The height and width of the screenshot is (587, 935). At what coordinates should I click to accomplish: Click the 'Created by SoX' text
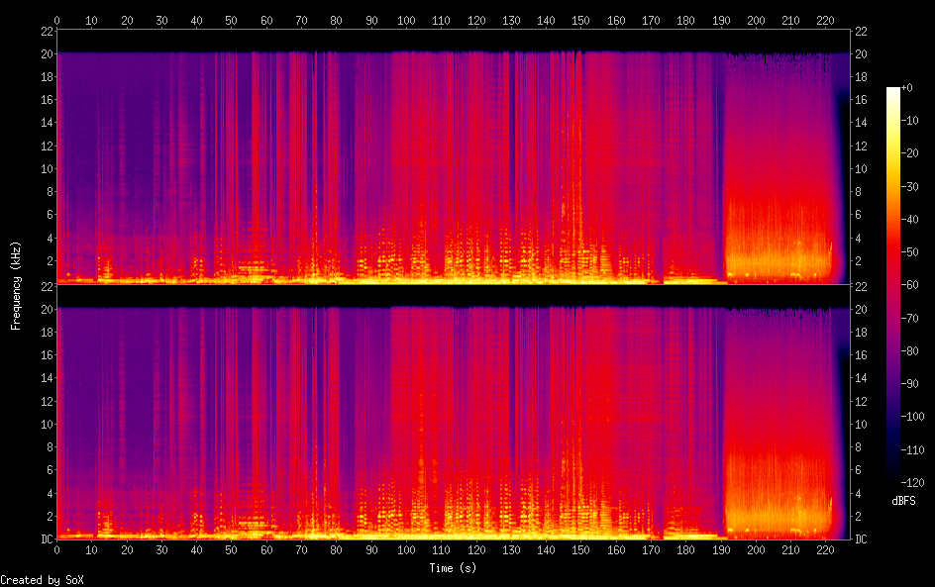point(42,580)
